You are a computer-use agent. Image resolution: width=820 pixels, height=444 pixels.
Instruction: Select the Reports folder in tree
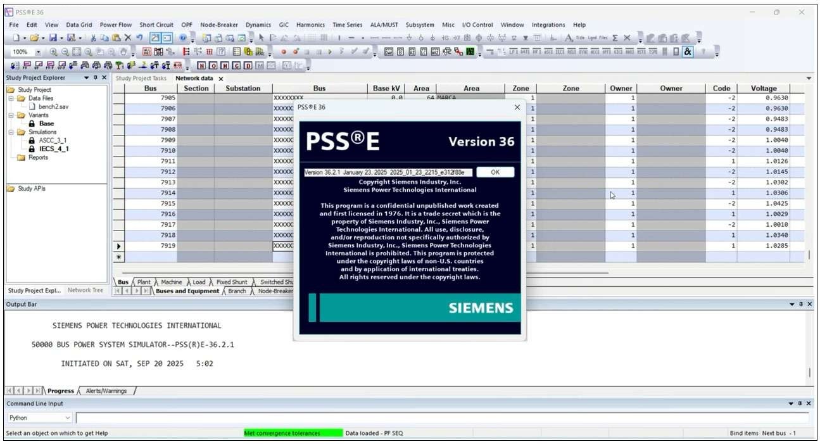(x=38, y=157)
